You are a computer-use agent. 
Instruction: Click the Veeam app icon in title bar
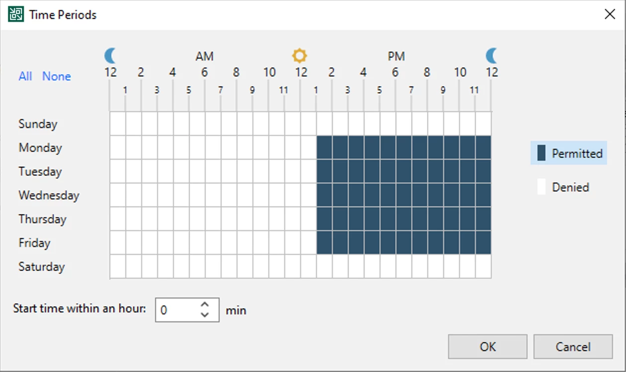tap(16, 14)
